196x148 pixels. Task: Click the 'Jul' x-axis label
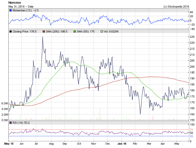click(x=36, y=144)
